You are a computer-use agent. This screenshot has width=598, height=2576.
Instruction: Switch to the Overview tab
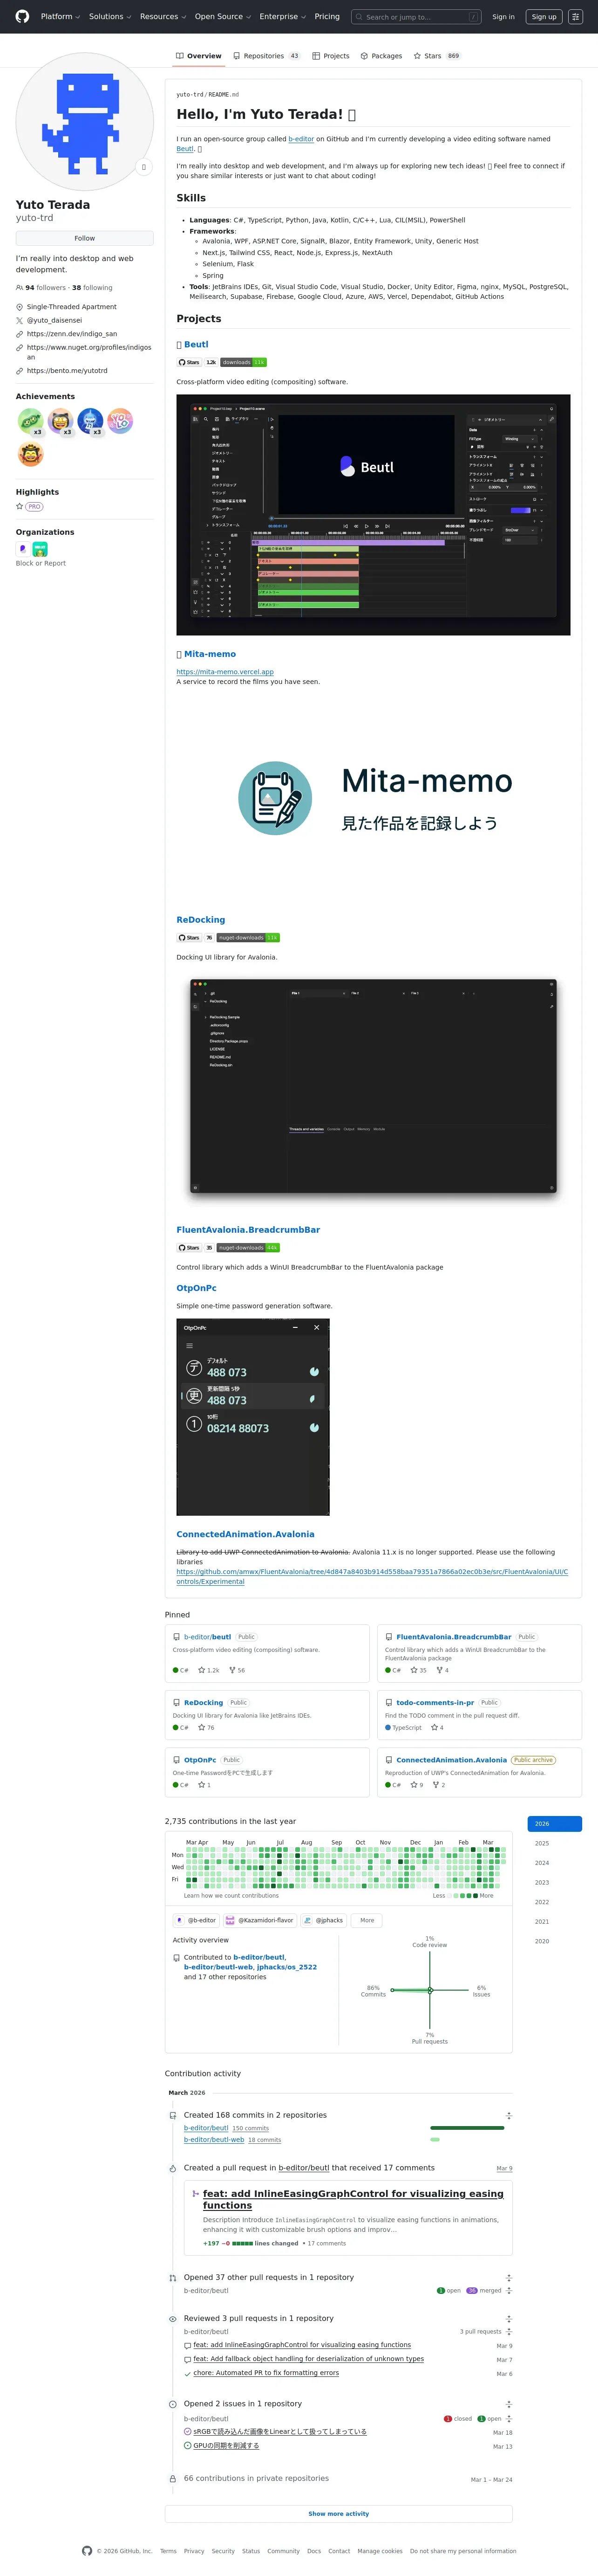pos(199,56)
